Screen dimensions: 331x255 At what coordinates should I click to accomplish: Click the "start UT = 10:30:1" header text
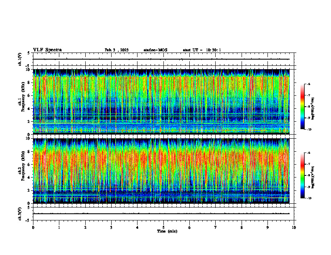coord(202,50)
